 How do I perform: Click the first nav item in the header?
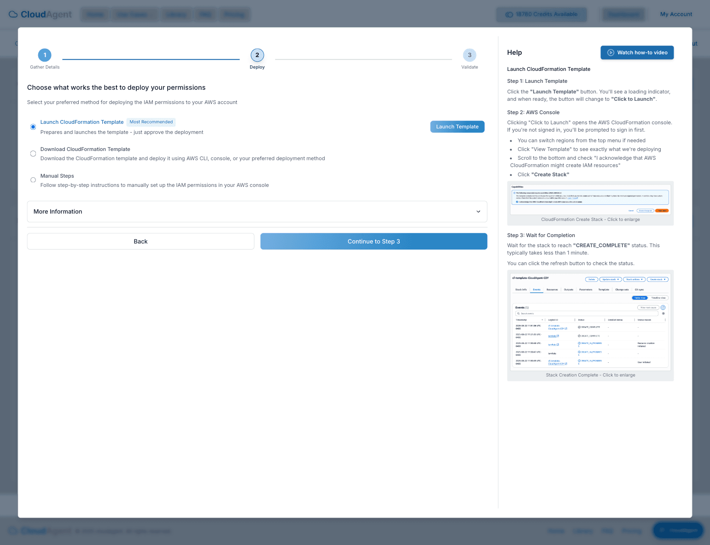pos(95,14)
